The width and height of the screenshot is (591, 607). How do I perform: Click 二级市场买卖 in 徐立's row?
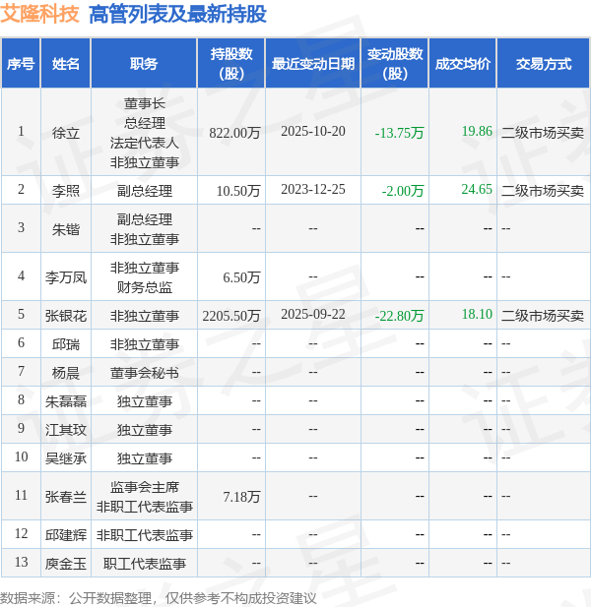point(543,133)
